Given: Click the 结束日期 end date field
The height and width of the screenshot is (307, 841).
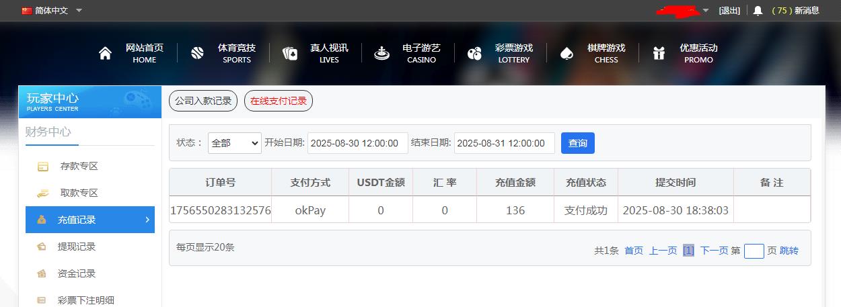Looking at the screenshot, I should point(505,143).
